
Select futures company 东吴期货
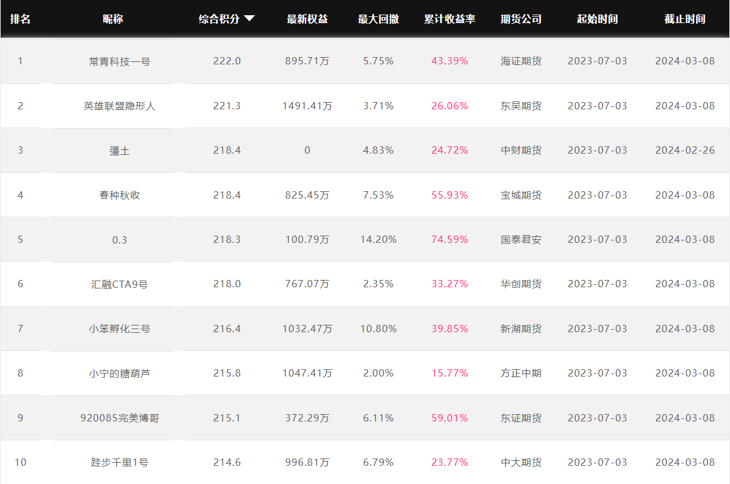pyautogui.click(x=521, y=106)
